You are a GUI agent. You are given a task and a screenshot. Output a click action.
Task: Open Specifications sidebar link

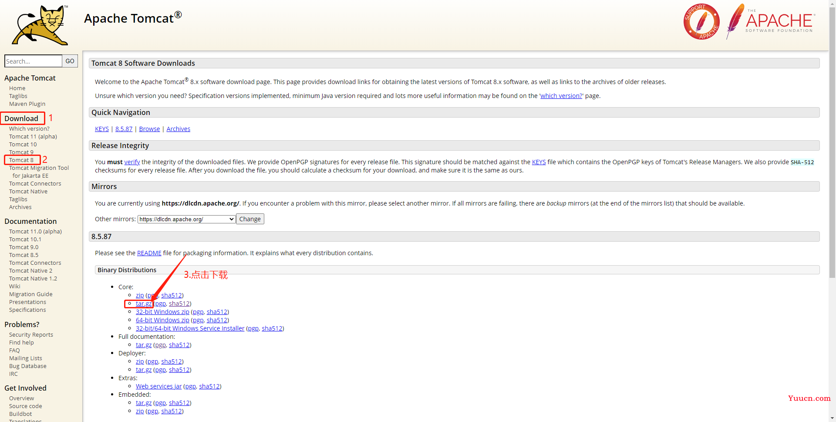[x=27, y=310]
